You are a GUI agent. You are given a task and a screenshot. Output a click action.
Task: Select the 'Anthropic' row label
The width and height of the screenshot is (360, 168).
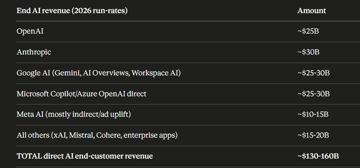pos(34,52)
